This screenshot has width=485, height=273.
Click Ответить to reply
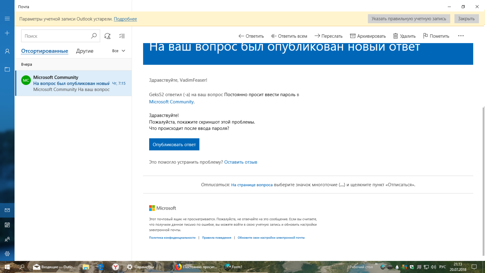pyautogui.click(x=251, y=36)
